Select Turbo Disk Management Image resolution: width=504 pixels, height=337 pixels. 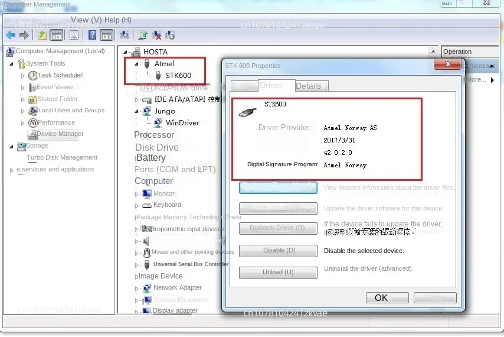[62, 157]
